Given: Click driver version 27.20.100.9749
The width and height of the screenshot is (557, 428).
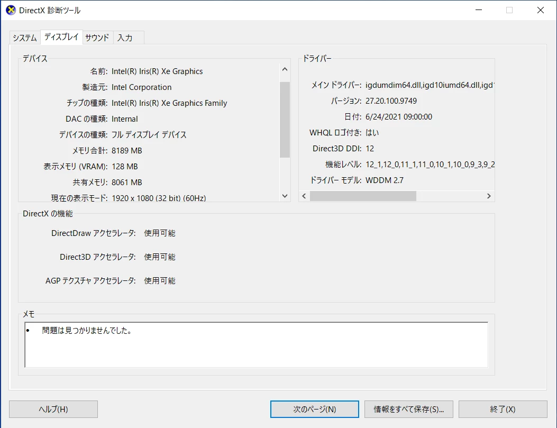Looking at the screenshot, I should click(x=391, y=101).
